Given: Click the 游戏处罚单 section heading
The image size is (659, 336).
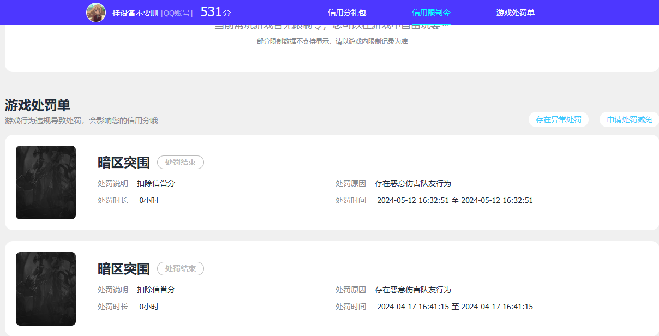Looking at the screenshot, I should [38, 105].
